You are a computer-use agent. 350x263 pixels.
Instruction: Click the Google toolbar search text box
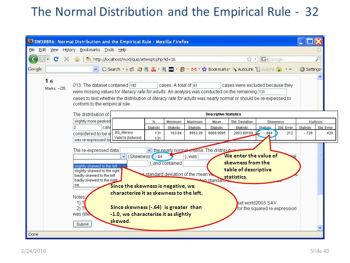69,69
